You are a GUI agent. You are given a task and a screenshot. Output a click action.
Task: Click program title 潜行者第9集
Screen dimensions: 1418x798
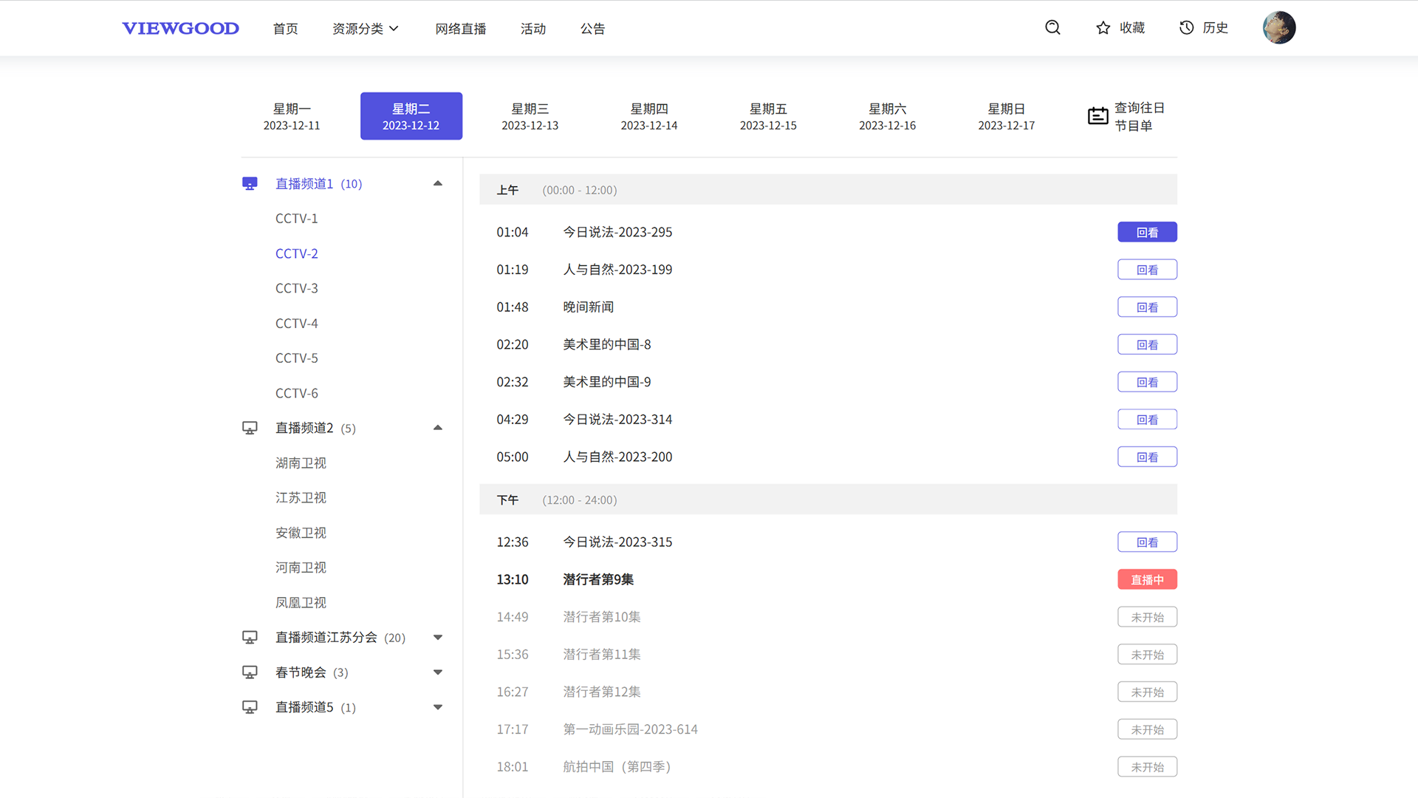pyautogui.click(x=598, y=579)
